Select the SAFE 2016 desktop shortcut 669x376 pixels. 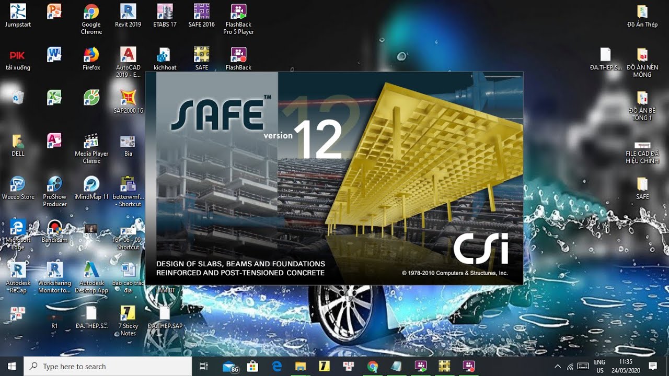[x=202, y=16]
